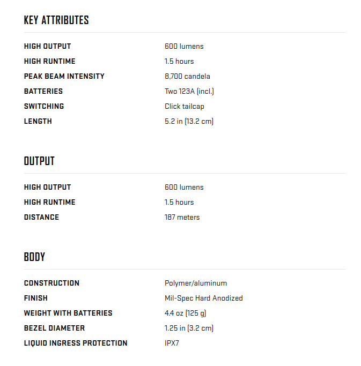The width and height of the screenshot is (361, 366).
Task: Select the Click tailcap value
Action: pyautogui.click(x=184, y=107)
